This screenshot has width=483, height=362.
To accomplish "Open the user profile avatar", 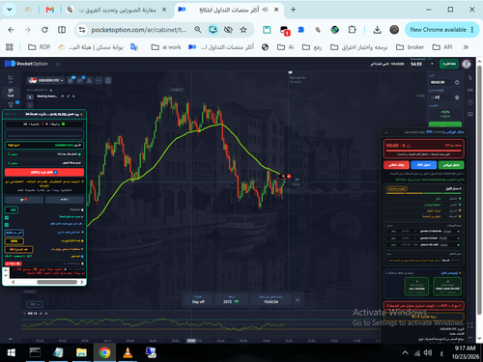I will 467,64.
